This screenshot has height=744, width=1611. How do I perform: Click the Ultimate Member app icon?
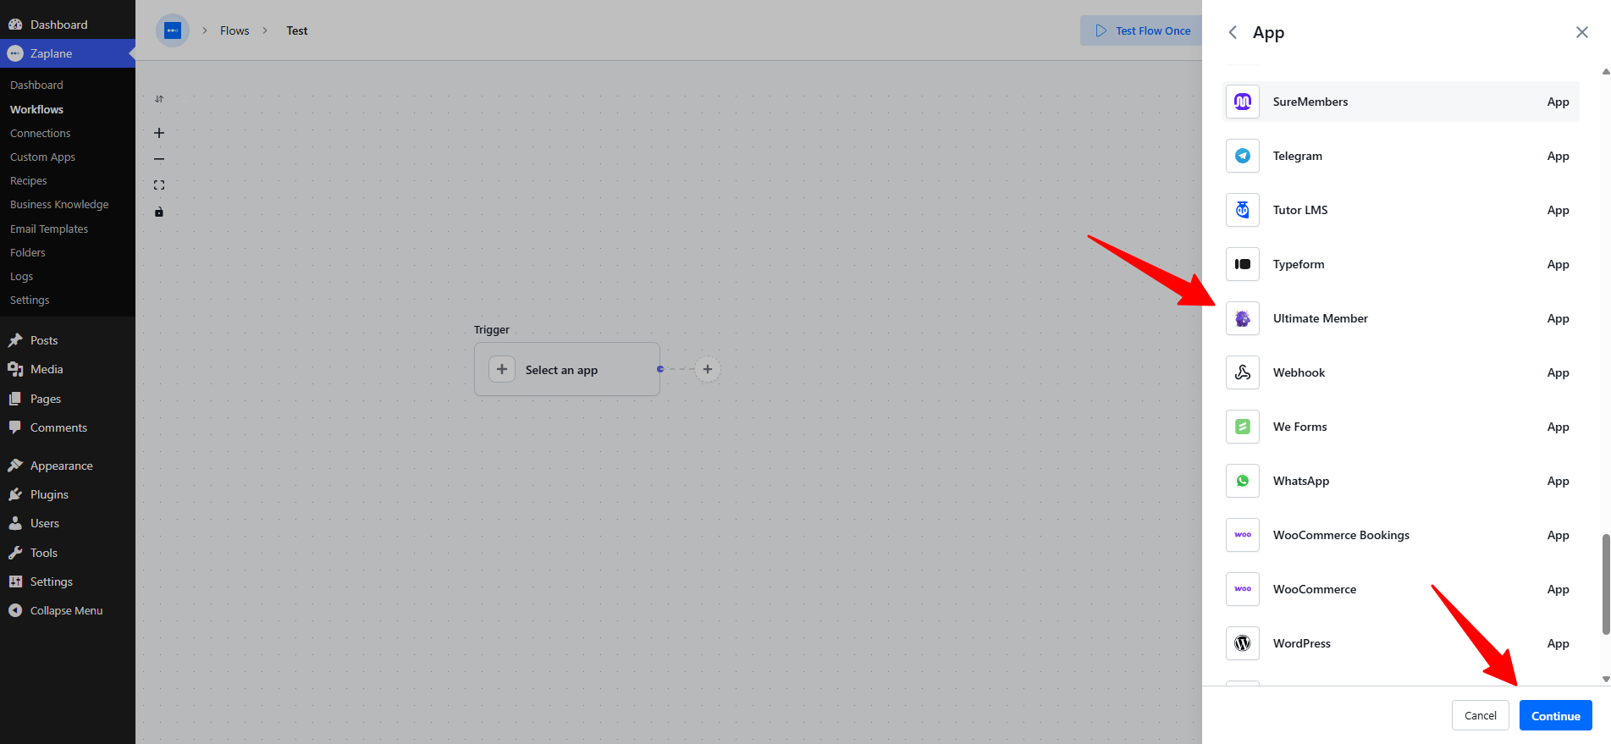coord(1243,318)
